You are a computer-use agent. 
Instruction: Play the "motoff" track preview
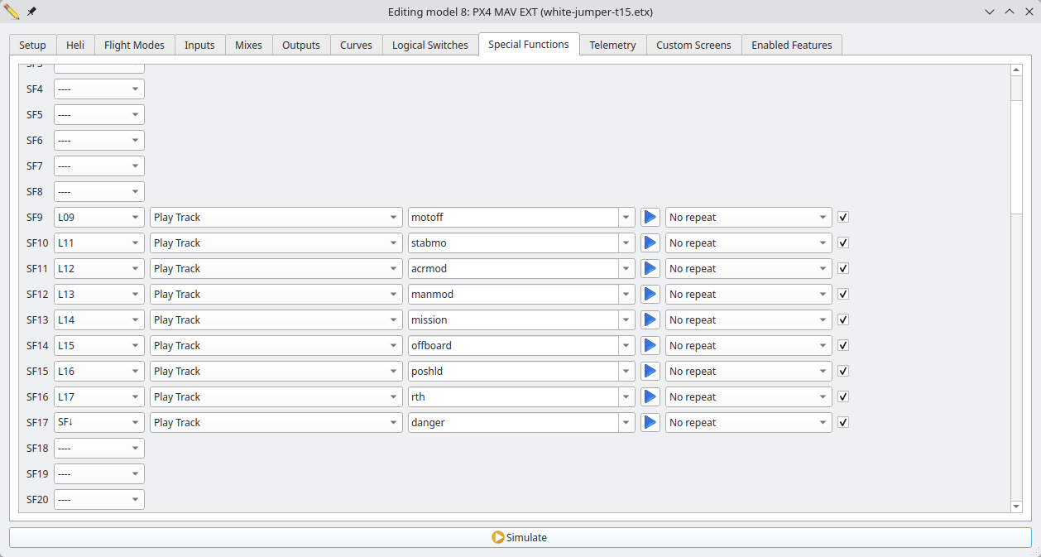(x=650, y=217)
